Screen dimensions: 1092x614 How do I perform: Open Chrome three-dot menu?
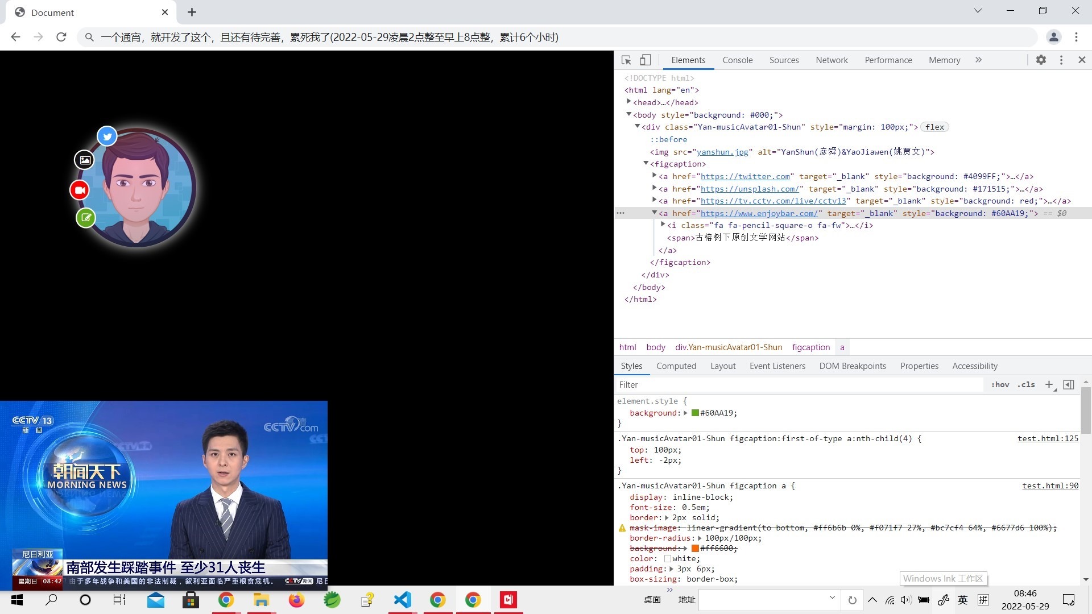tap(1076, 37)
